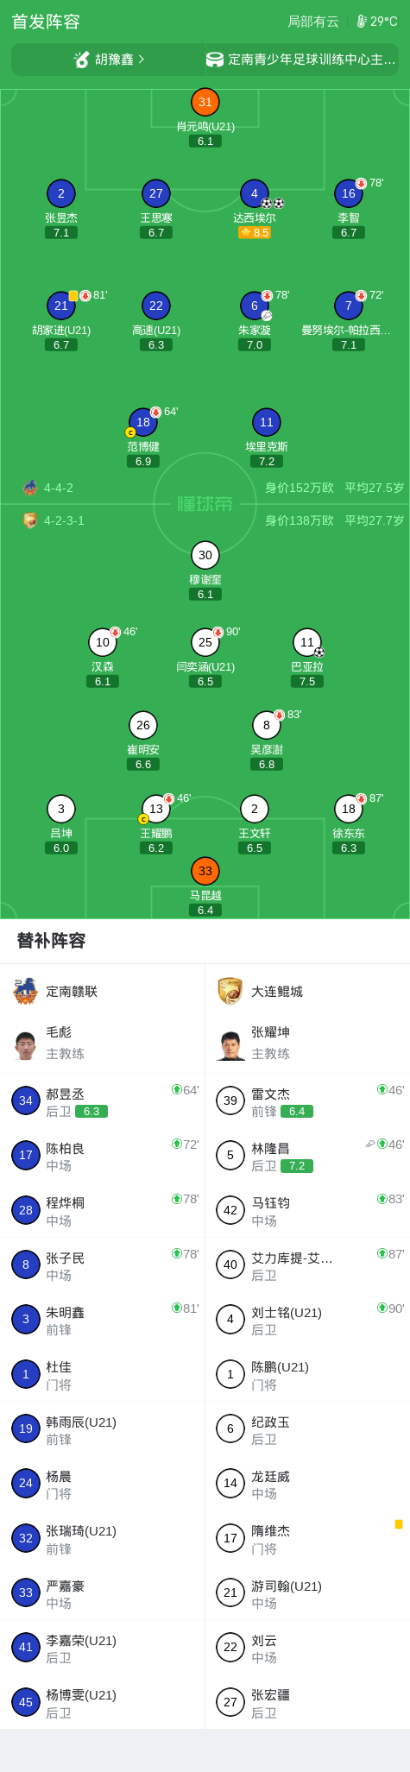Open substitute 郝昱丞 number 34 entry
410x1772 pixels.
(102, 1101)
